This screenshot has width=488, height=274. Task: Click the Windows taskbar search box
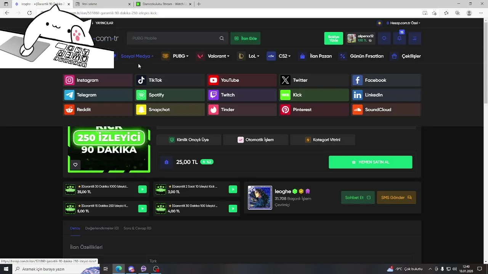coord(56,269)
